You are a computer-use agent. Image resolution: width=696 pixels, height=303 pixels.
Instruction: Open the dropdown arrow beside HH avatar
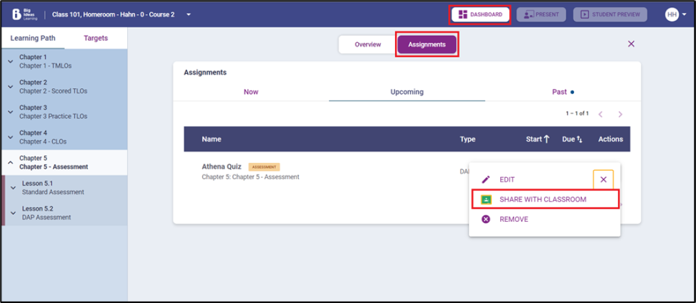point(684,15)
